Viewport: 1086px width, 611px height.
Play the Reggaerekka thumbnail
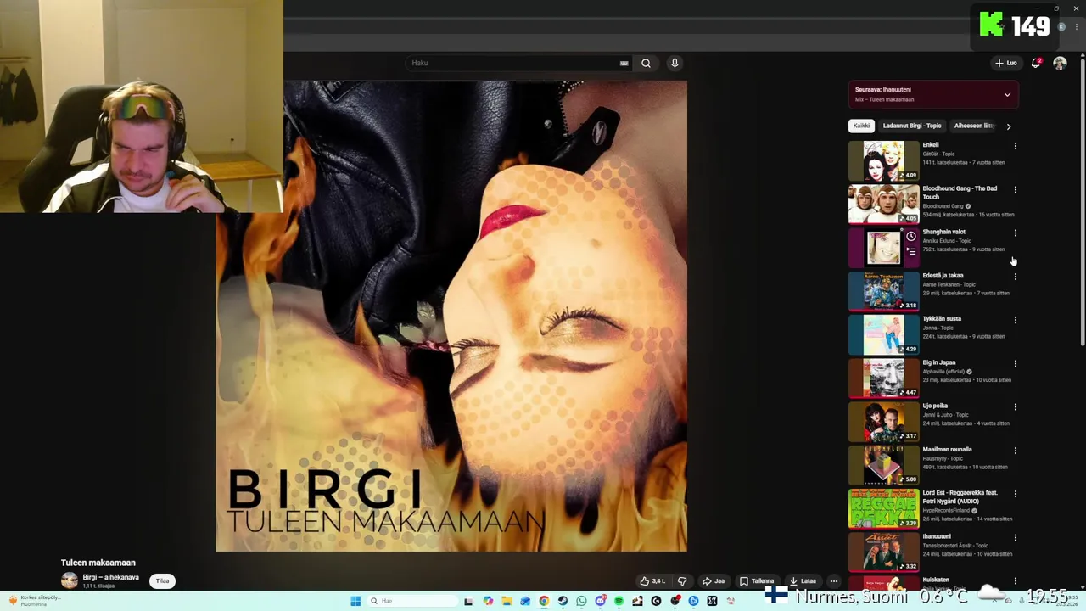pyautogui.click(x=883, y=508)
